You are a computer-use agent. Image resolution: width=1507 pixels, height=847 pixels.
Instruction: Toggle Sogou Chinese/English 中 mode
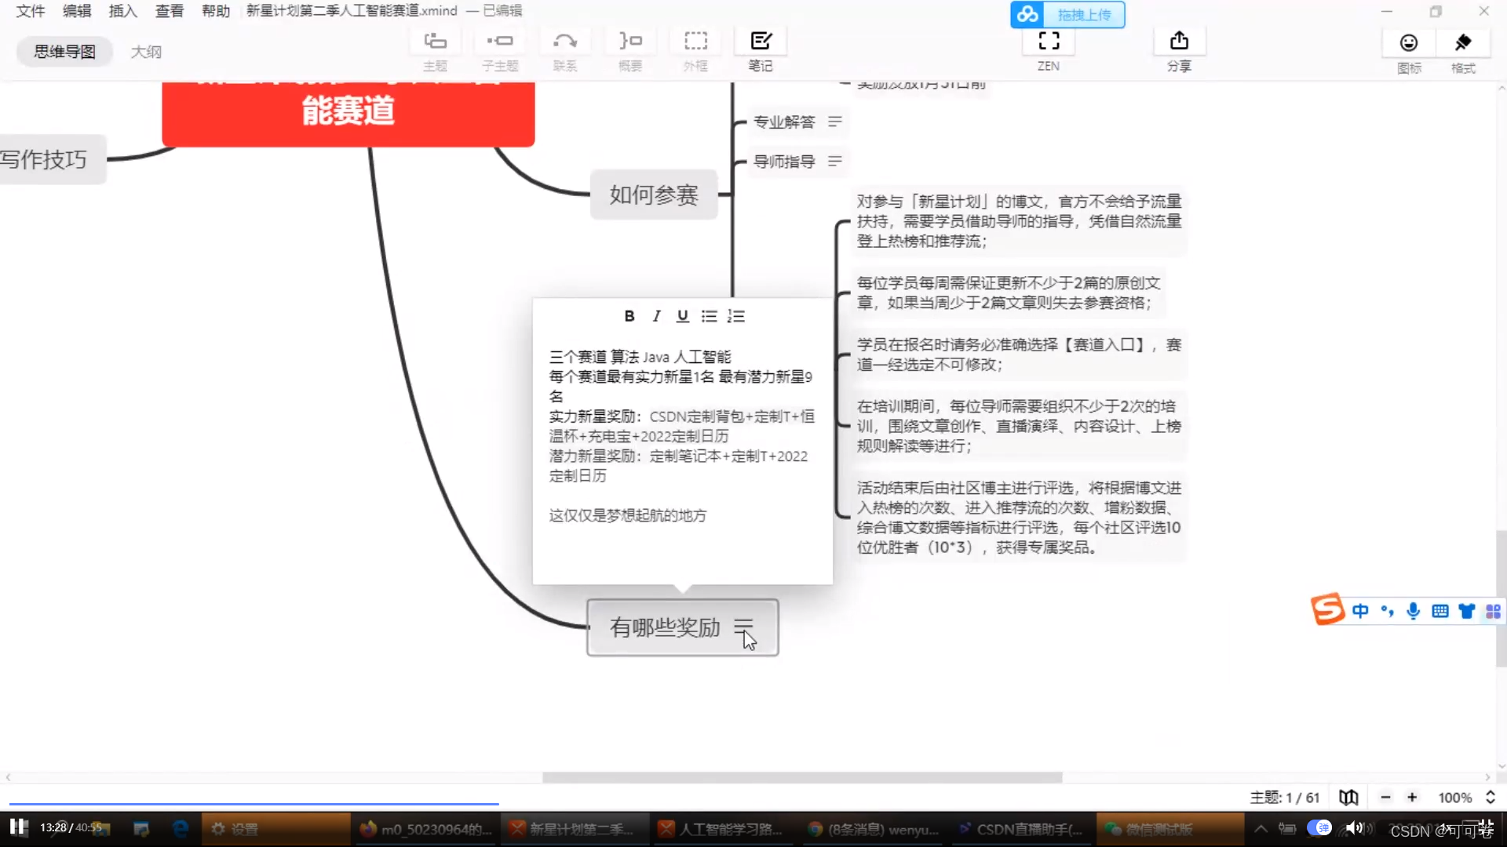tap(1360, 611)
